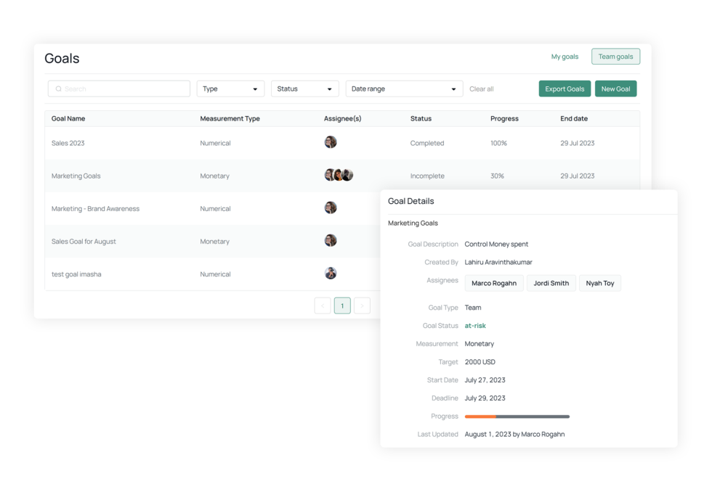Click the Progress column header
Screen dimensions: 712x484
point(504,118)
